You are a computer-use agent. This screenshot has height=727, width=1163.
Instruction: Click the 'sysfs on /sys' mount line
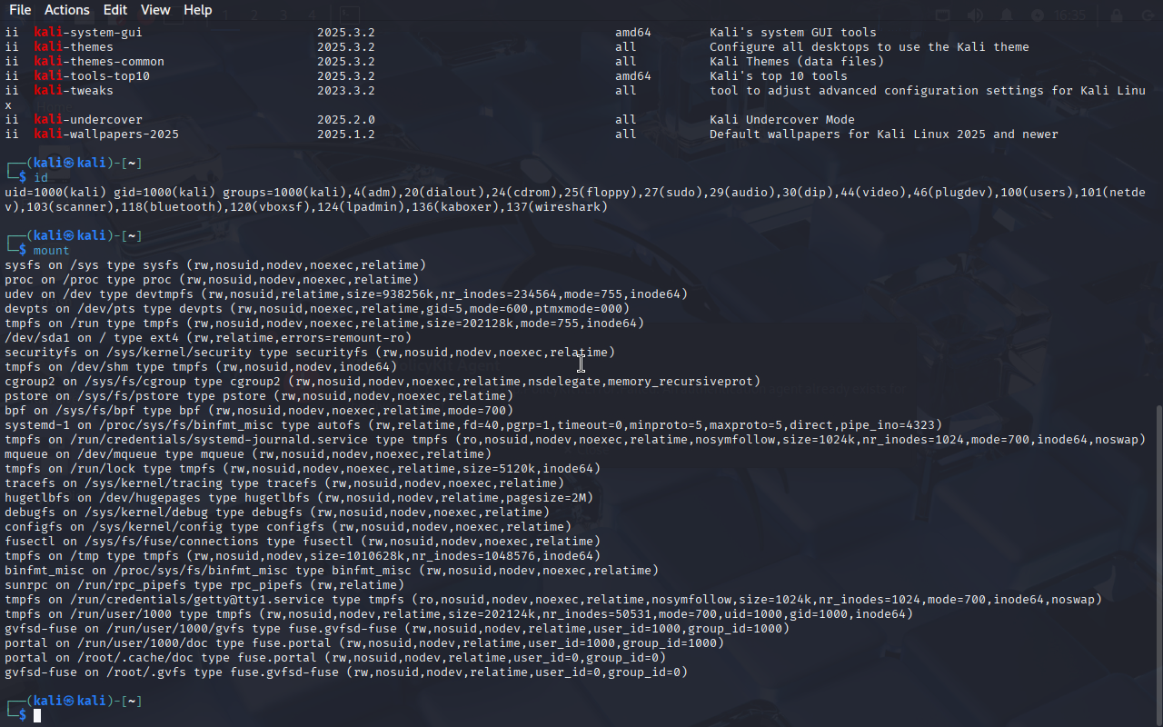click(215, 265)
